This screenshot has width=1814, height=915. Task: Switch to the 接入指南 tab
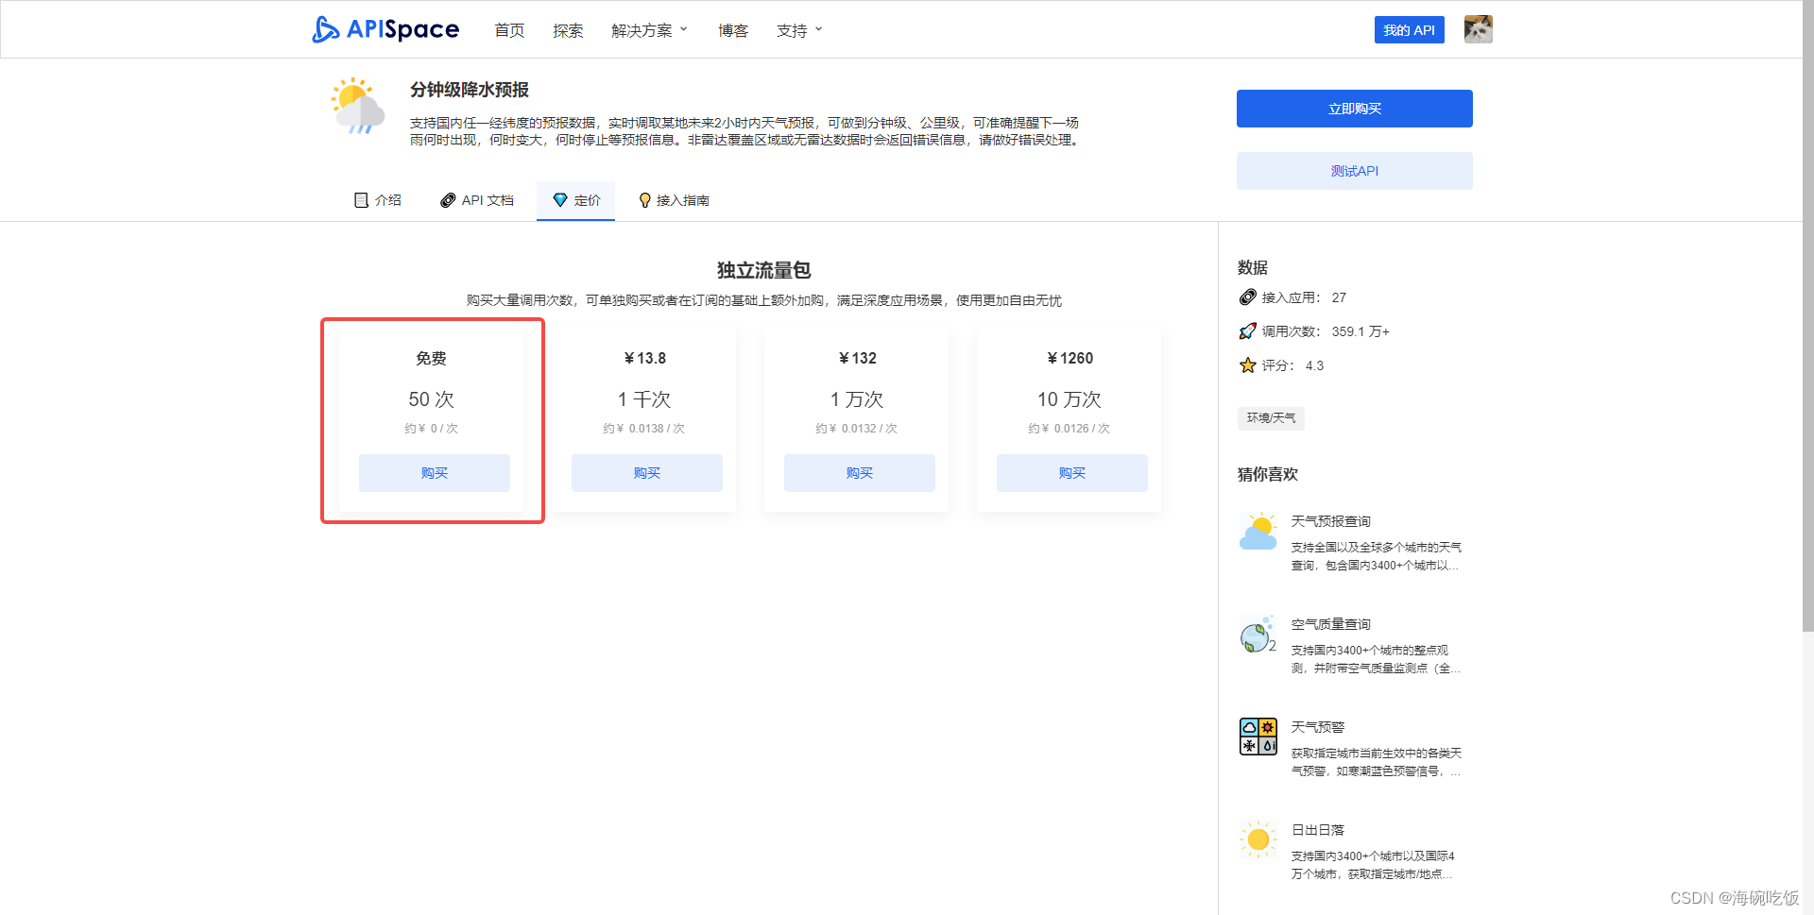click(x=683, y=200)
